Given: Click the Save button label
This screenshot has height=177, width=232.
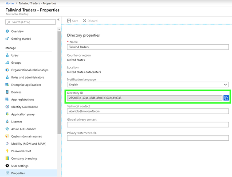Looking at the screenshot, I should pyautogui.click(x=75, y=21).
